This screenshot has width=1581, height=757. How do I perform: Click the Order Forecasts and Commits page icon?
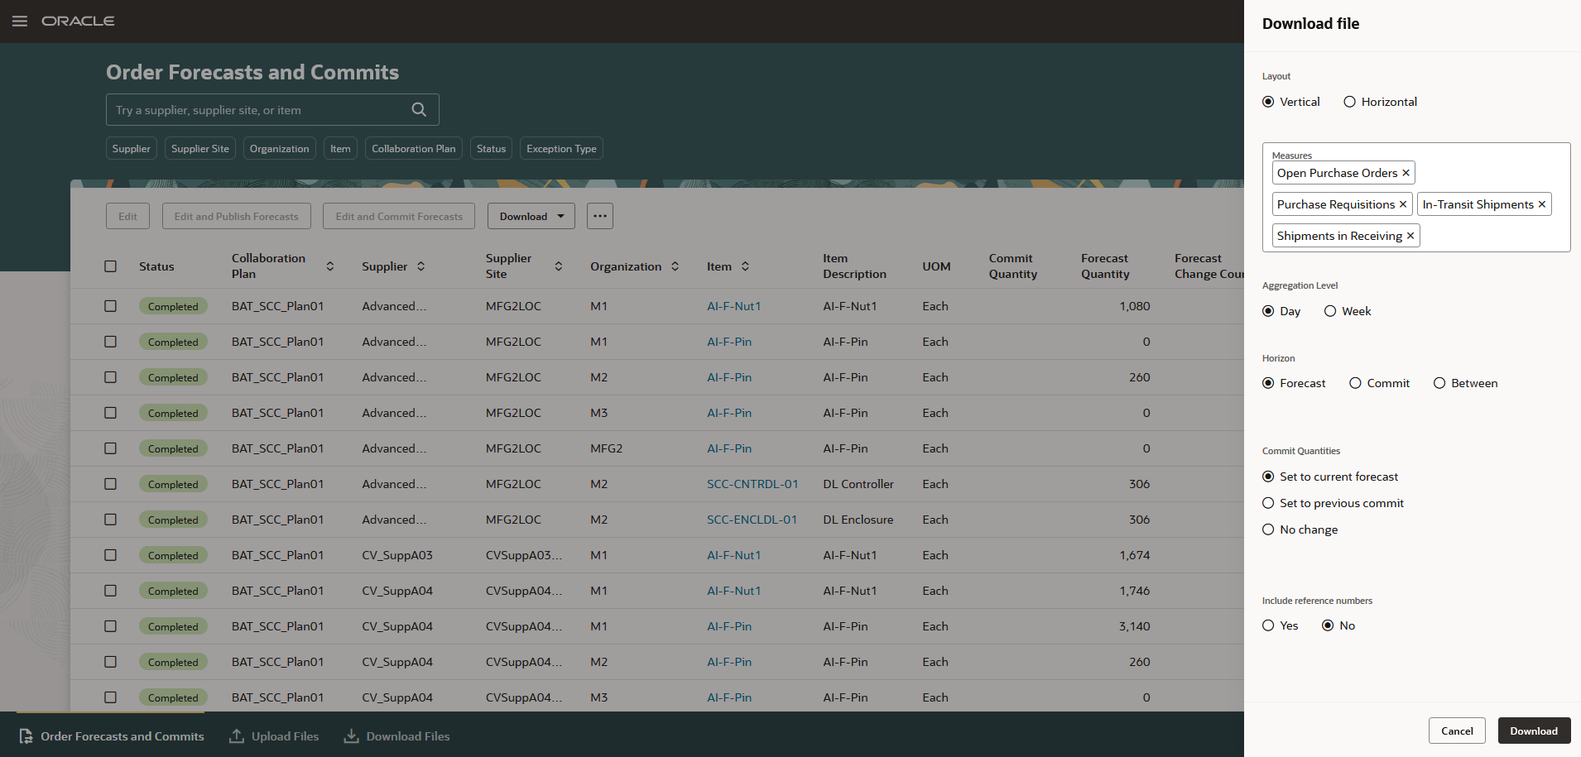(x=26, y=736)
